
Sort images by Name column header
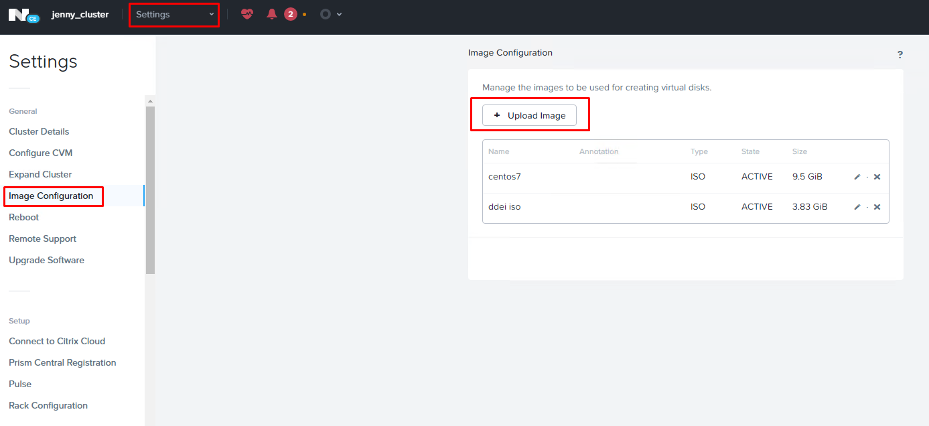point(498,151)
